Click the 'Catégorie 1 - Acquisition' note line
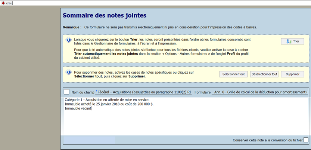The height and width of the screenshot is (150, 311). click(107, 100)
